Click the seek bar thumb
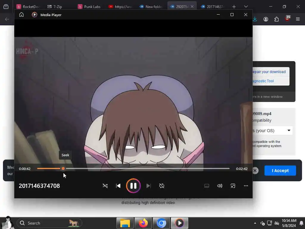This screenshot has height=229, width=305. [x=63, y=168]
